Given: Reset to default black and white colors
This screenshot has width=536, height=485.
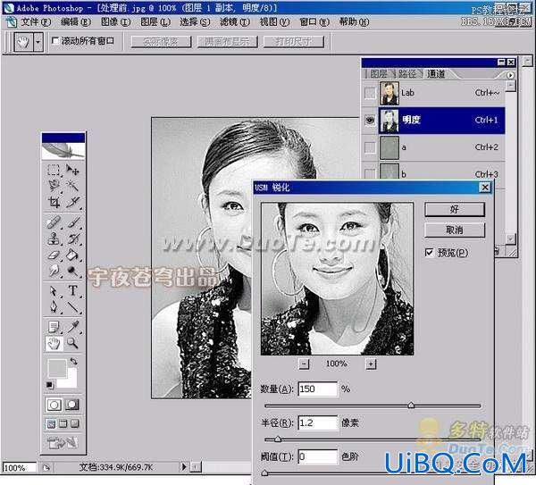Looking at the screenshot, I should click(x=50, y=385).
